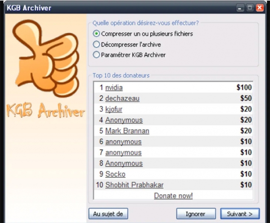Click the Donate now! link
The height and width of the screenshot is (223, 270).
[x=173, y=196]
